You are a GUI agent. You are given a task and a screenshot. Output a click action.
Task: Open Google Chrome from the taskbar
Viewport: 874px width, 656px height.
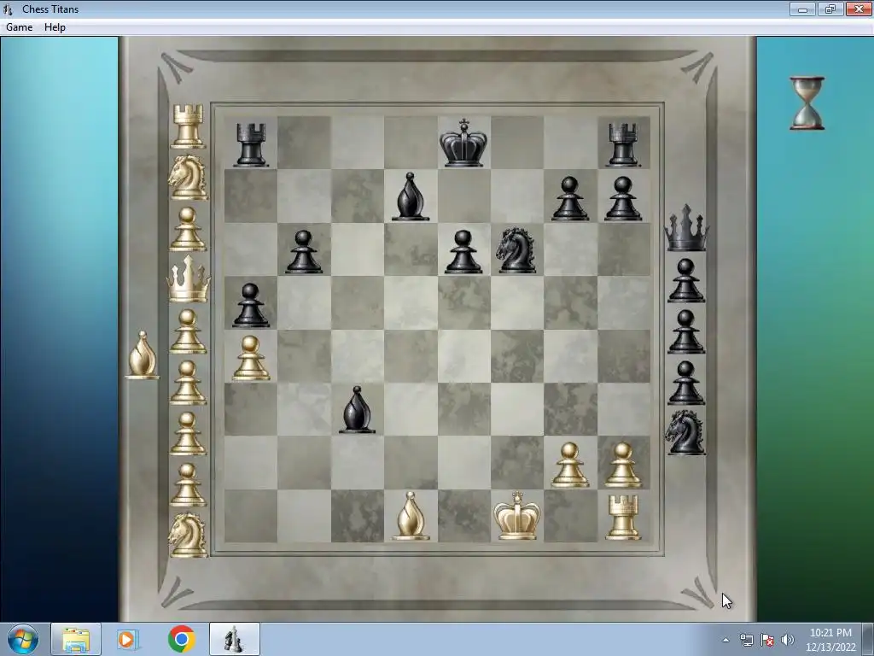click(x=182, y=639)
